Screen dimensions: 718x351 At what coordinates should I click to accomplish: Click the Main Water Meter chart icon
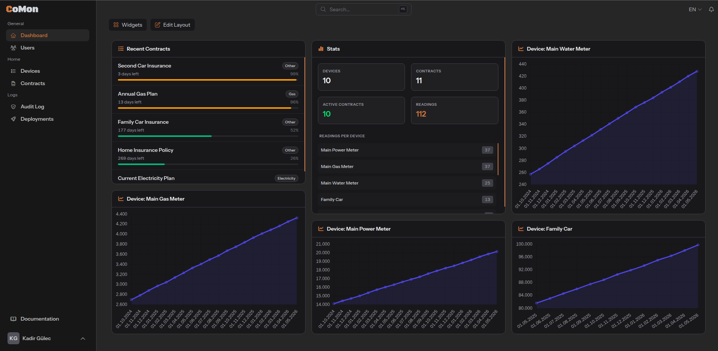click(521, 49)
